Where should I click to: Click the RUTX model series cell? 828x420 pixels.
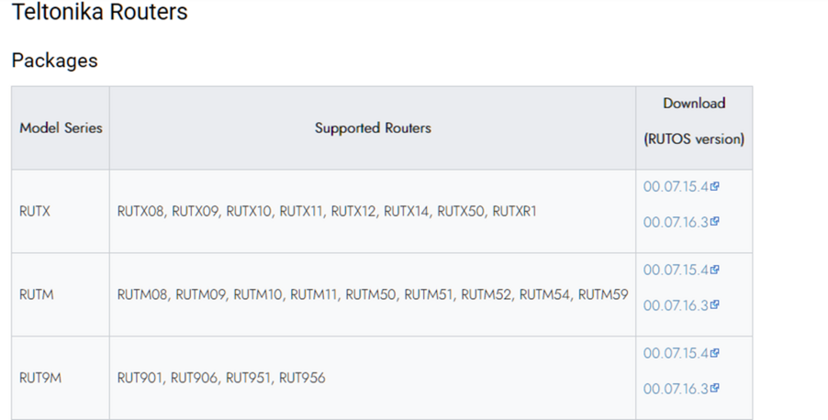click(61, 211)
